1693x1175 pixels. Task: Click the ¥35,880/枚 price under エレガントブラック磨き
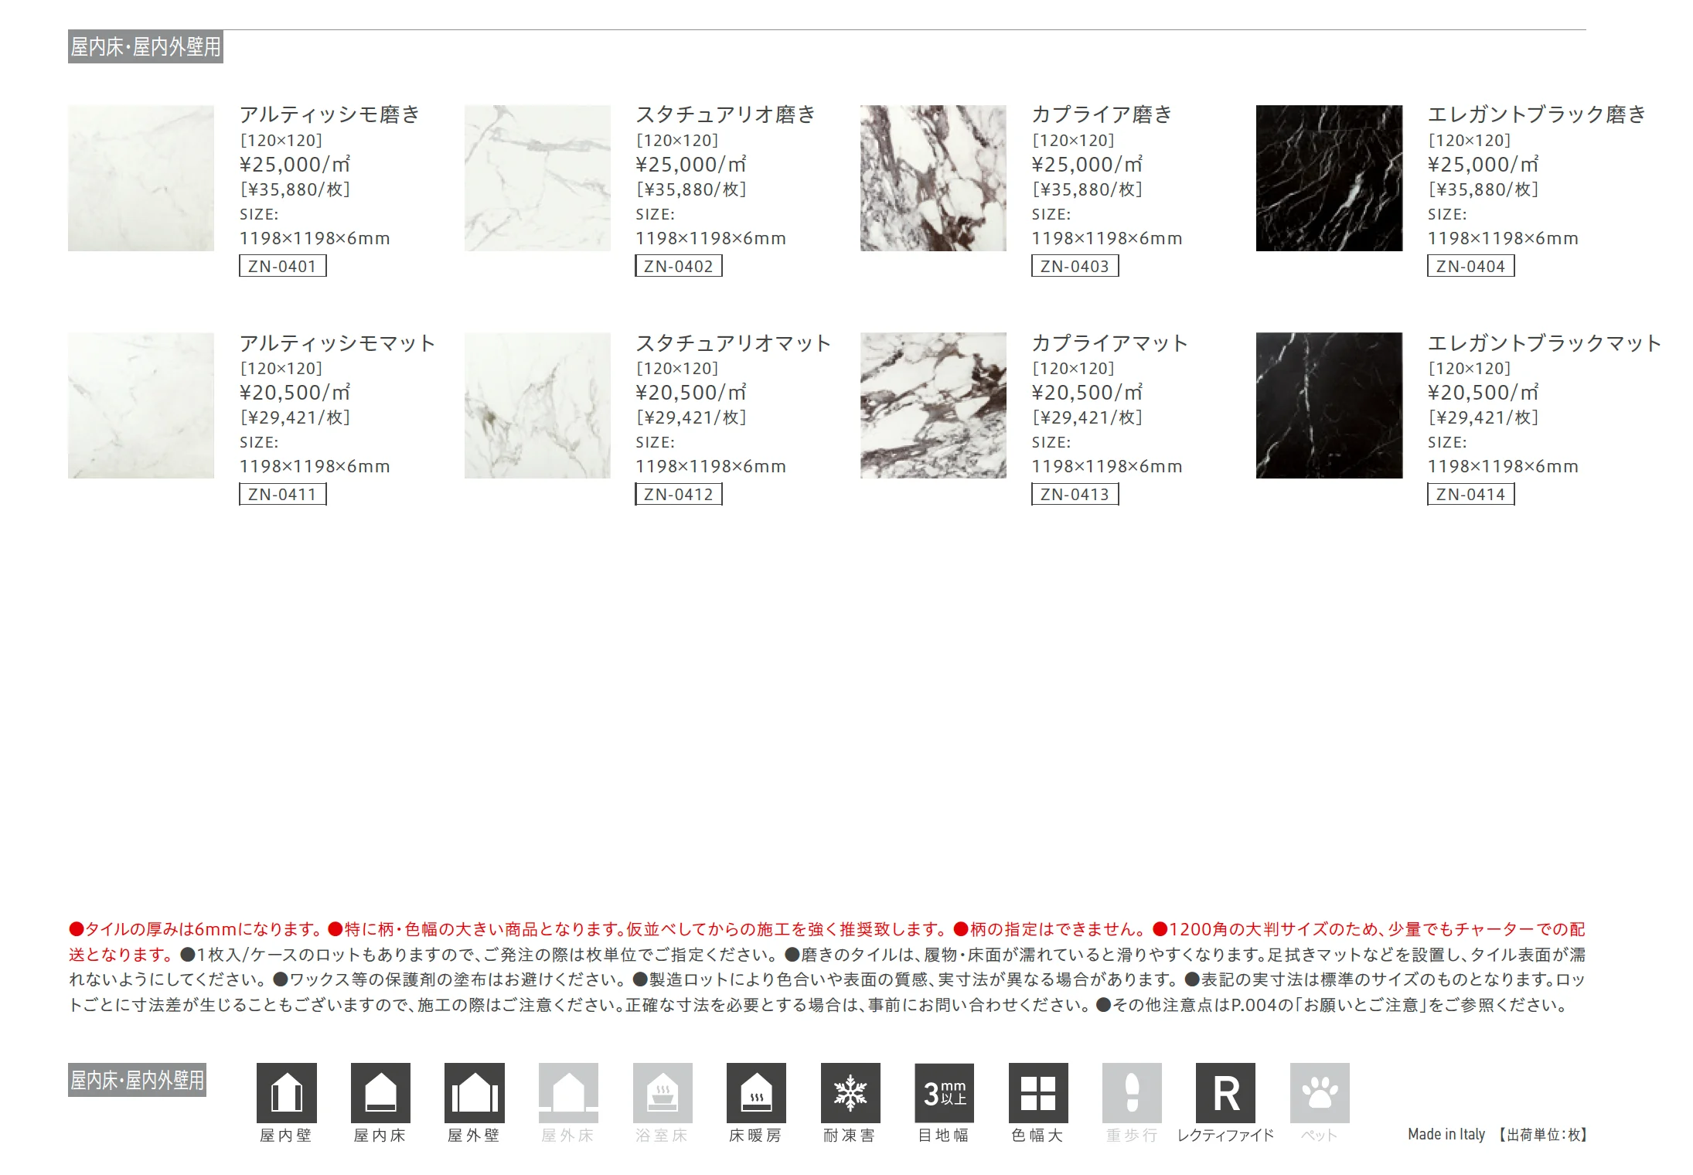click(1483, 189)
